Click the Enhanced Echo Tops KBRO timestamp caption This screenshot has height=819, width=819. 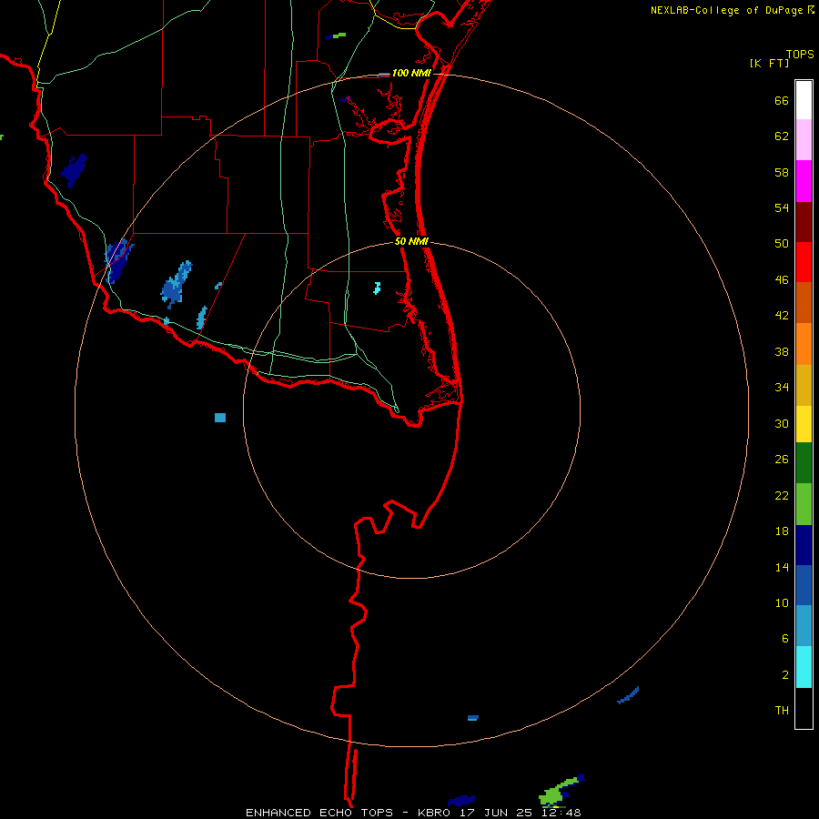413,813
